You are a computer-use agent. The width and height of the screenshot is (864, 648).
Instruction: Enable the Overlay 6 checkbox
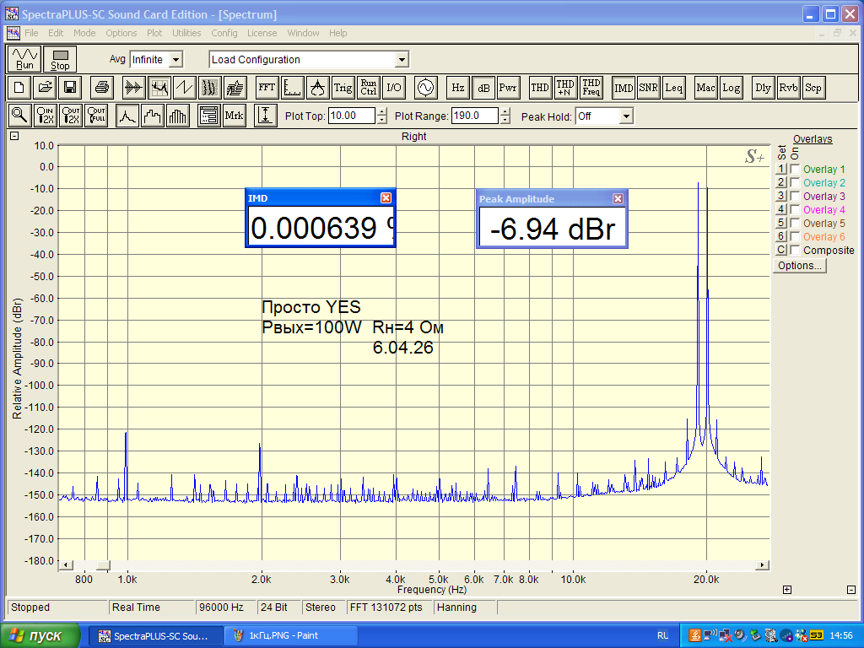(x=795, y=236)
